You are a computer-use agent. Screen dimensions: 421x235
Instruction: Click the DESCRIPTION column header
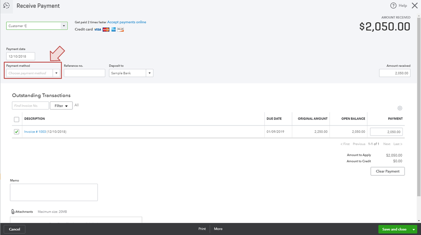[x=35, y=119]
